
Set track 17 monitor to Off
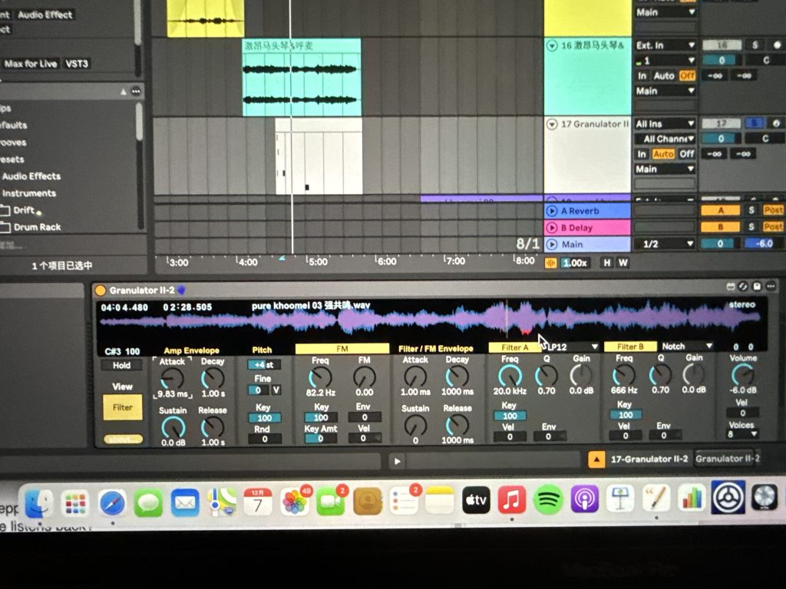pyautogui.click(x=686, y=154)
